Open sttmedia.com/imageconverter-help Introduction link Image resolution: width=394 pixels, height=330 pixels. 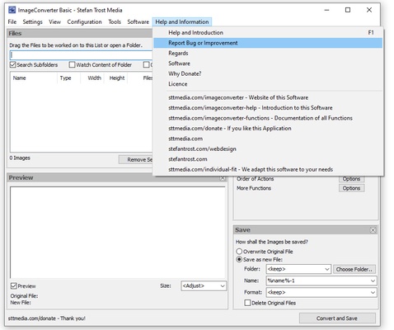268,107
